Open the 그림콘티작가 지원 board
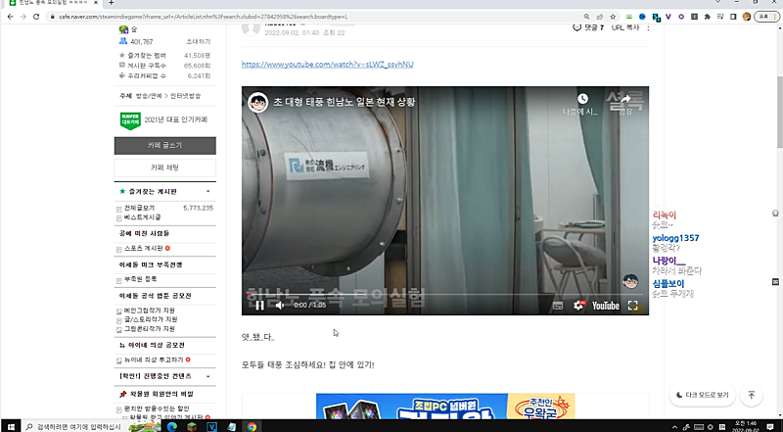783x432 pixels. pos(150,329)
